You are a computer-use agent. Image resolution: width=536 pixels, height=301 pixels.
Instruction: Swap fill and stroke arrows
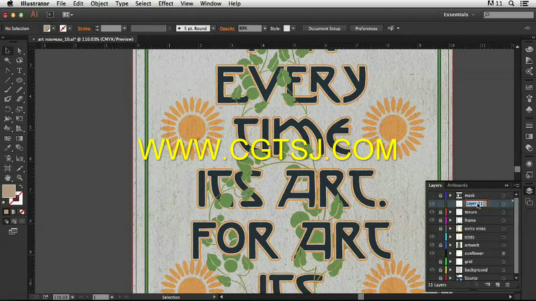(21, 187)
